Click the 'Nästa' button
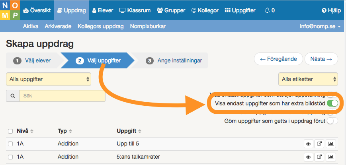Screen dimensions: 346x165 tap(321, 59)
